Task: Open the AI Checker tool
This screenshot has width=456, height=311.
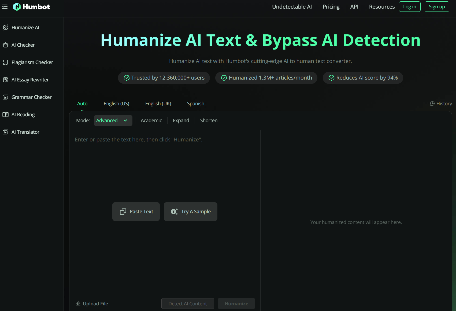Action: 23,45
